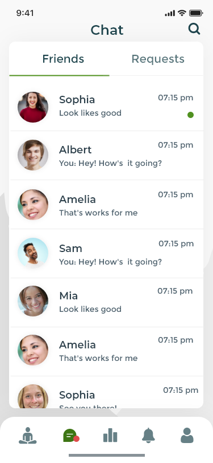Open the bell notifications icon

149,436
